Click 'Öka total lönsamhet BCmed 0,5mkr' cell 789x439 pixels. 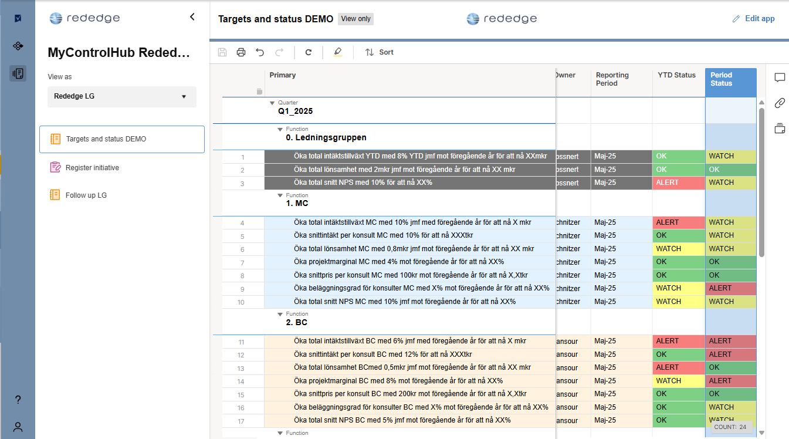(x=410, y=367)
